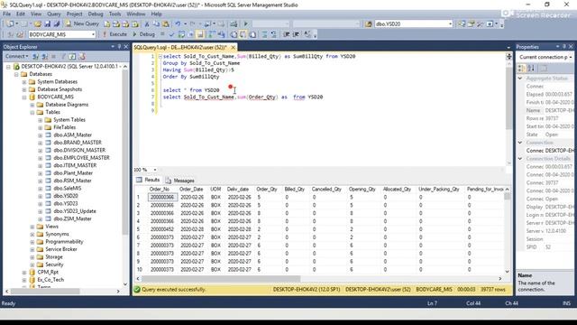This screenshot has height=325, width=577.
Task: Open the Project menu
Action: pos(74,14)
